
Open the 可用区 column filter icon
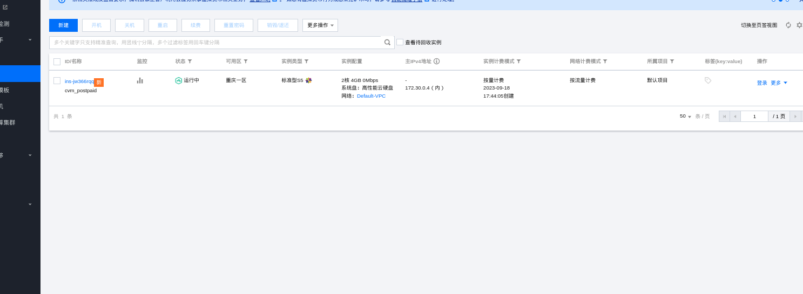coord(246,61)
